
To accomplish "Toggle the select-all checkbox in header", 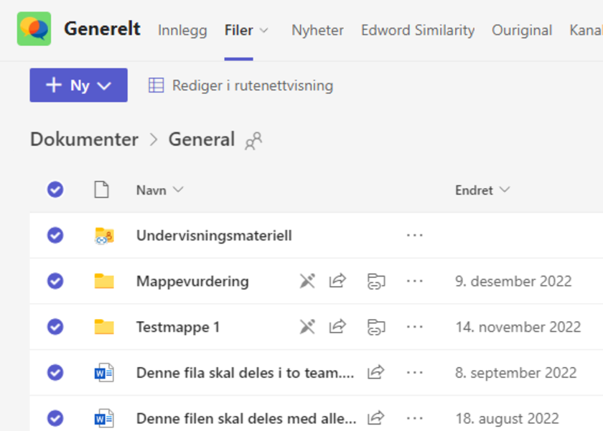I will coord(55,190).
